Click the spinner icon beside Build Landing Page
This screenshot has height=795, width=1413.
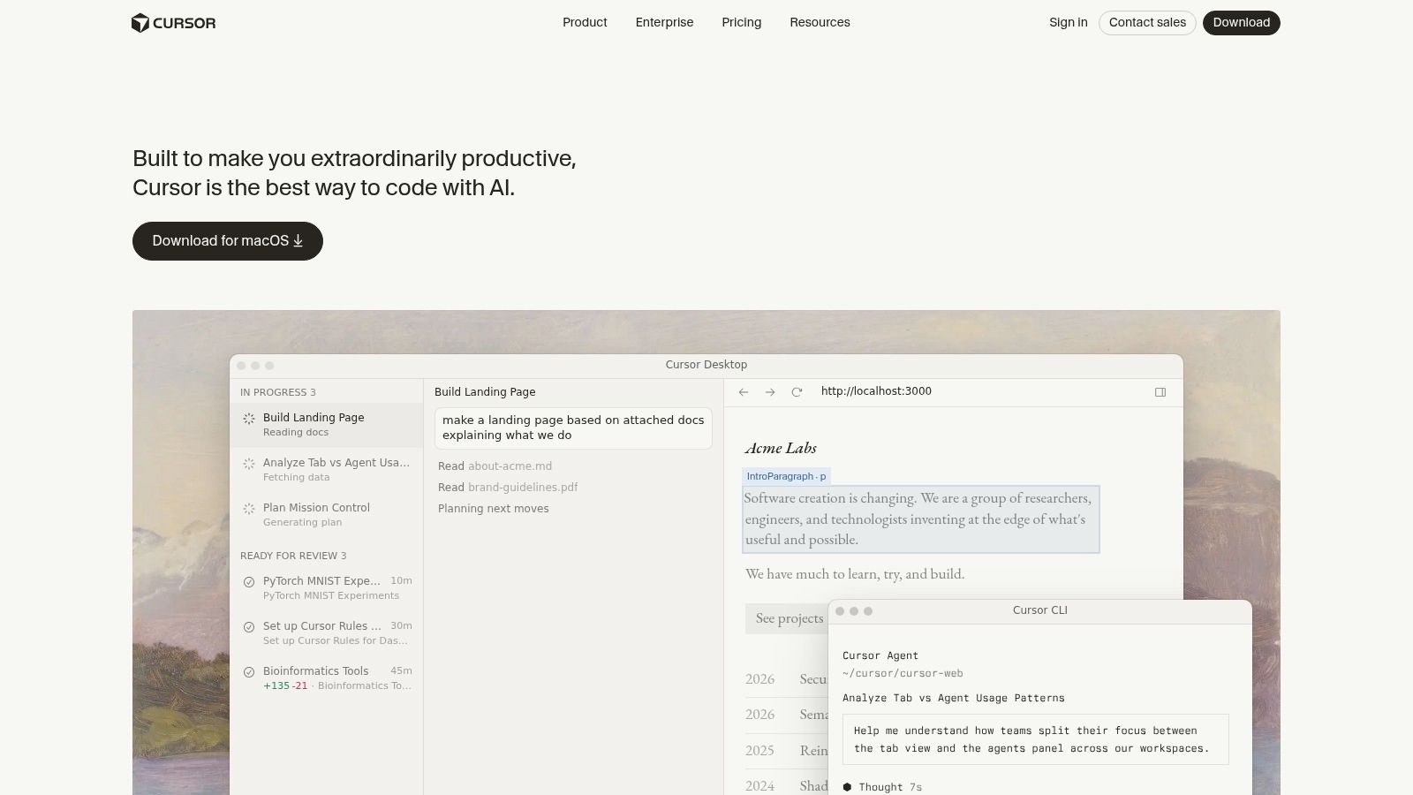(x=249, y=418)
